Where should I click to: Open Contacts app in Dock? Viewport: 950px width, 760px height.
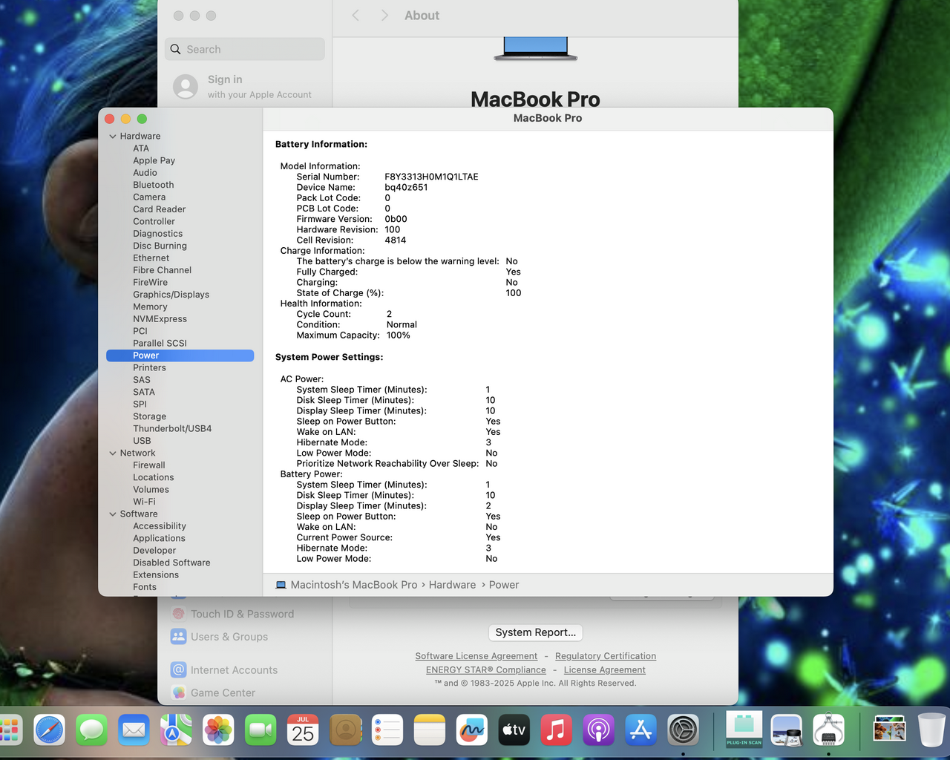coord(345,730)
